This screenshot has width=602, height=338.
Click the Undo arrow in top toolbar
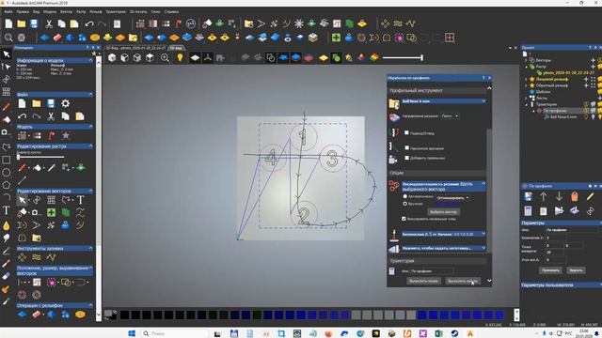pyautogui.click(x=89, y=23)
